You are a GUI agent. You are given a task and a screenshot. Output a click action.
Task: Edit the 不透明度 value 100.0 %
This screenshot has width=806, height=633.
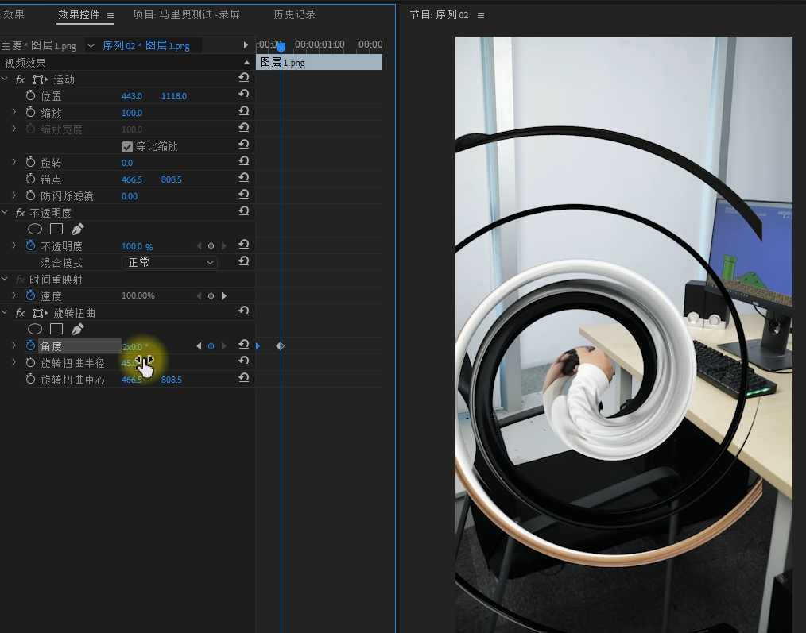coord(137,246)
